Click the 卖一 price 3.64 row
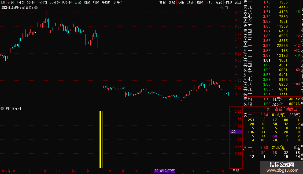303x174 pixels. click(x=272, y=46)
